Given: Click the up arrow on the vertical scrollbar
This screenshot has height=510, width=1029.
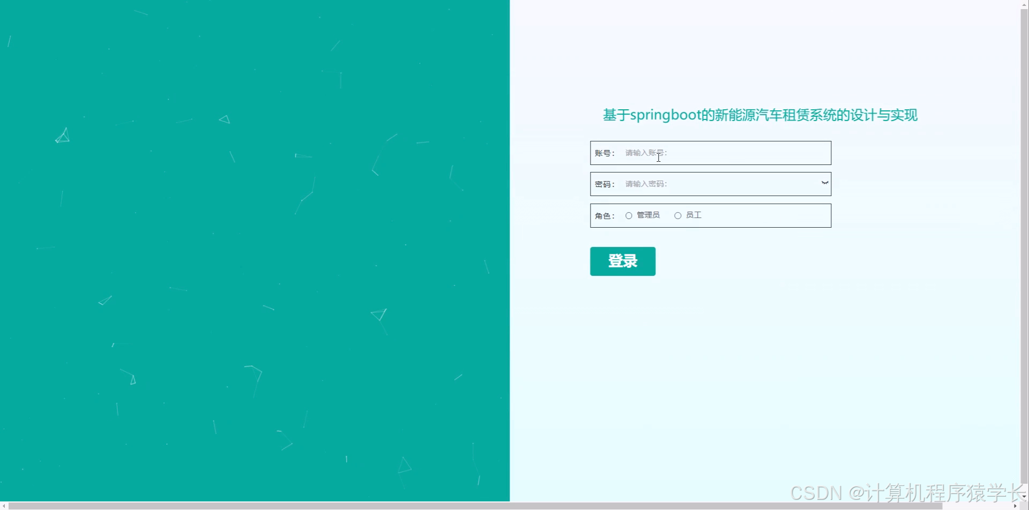Looking at the screenshot, I should click(x=1024, y=4).
